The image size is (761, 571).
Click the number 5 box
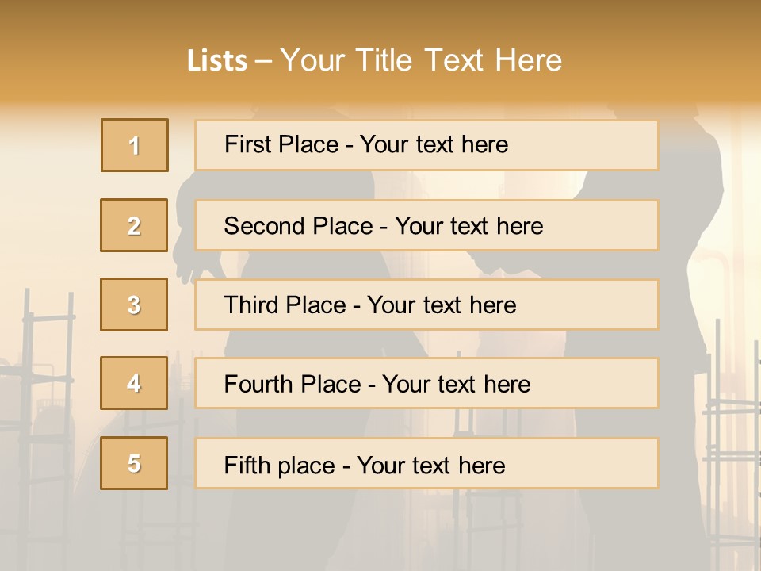point(134,463)
